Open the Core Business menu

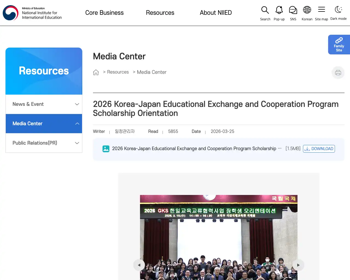[x=104, y=13]
